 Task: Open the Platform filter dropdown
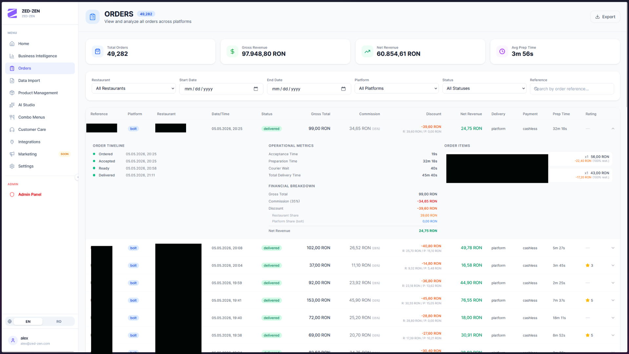coord(396,88)
